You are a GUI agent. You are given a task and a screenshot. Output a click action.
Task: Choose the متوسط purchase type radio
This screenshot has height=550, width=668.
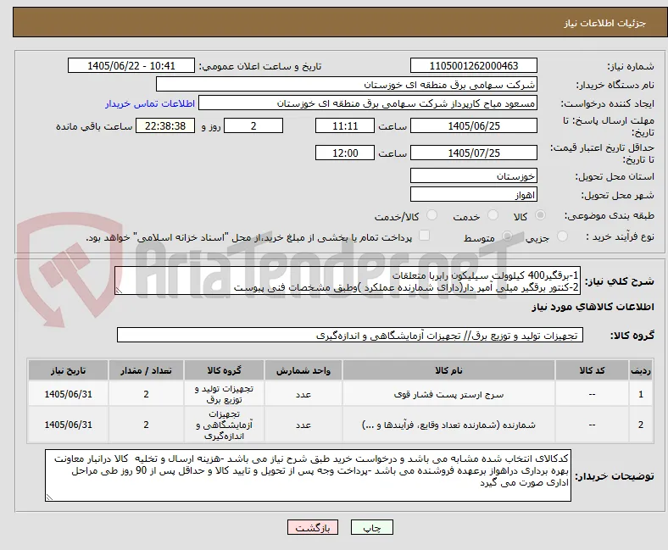point(507,236)
